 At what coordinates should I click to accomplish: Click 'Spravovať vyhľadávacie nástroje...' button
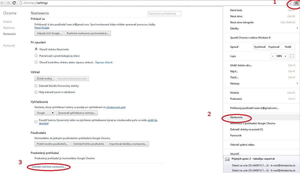coord(77,113)
